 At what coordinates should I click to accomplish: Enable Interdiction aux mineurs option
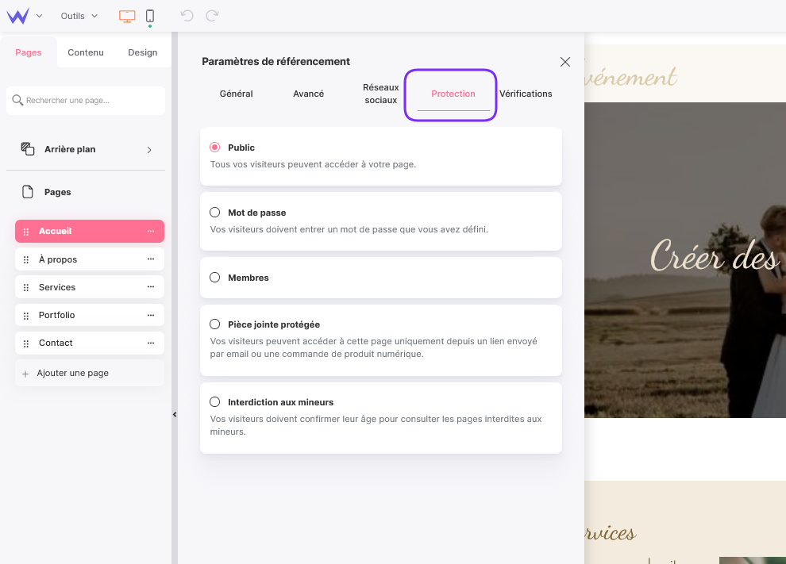click(215, 402)
